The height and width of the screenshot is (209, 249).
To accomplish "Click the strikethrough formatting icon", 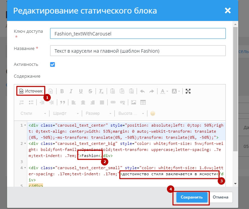I will (90, 91).
